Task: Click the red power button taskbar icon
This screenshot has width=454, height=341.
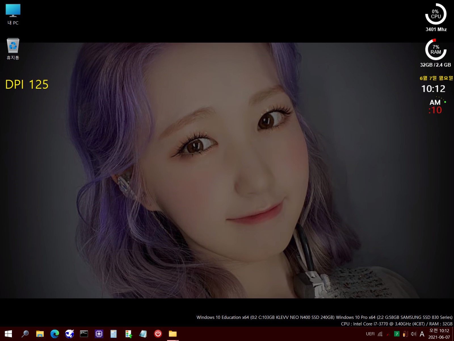Action: click(x=158, y=334)
